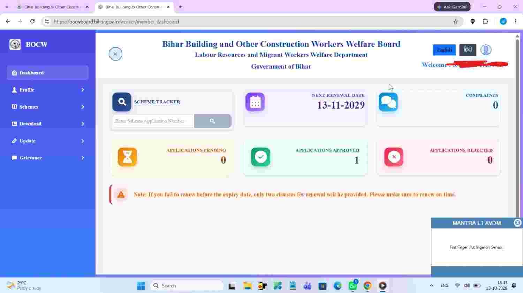This screenshot has width=523, height=293.
Task: Expand the Download chevron arrow
Action: [83, 124]
